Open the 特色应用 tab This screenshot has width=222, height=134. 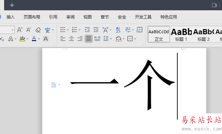(x=169, y=17)
